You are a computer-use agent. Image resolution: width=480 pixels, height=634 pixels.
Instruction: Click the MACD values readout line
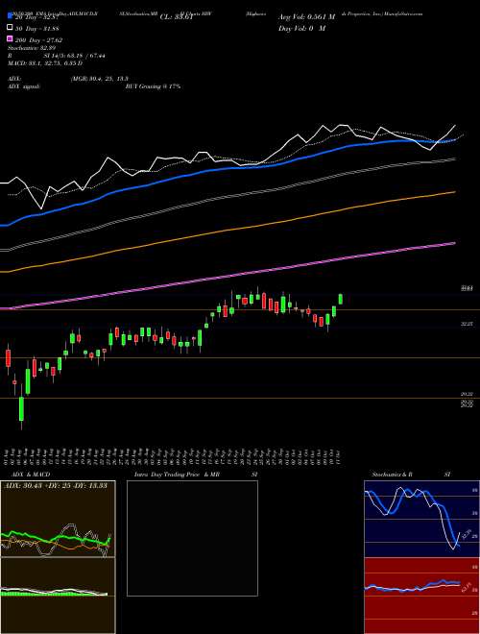[x=45, y=63]
